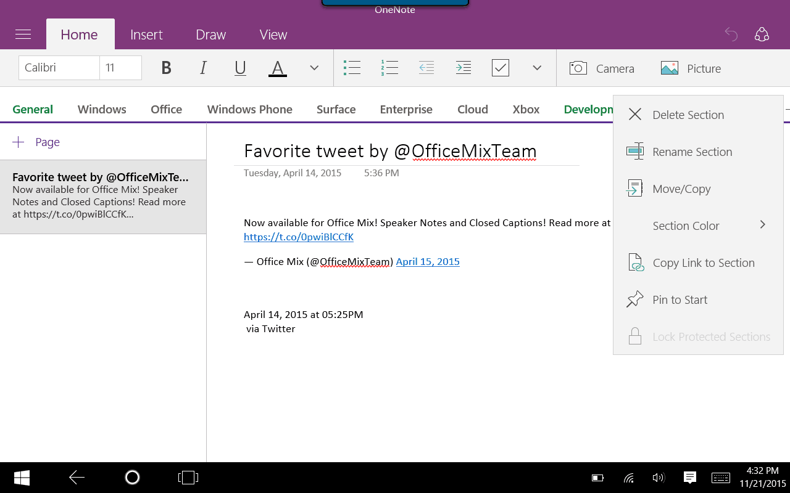
Task: Click the page date Tuesday, April 14, 2015
Action: point(293,173)
